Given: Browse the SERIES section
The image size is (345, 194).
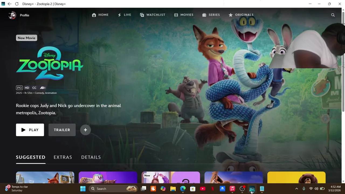Looking at the screenshot, I should click(211, 15).
